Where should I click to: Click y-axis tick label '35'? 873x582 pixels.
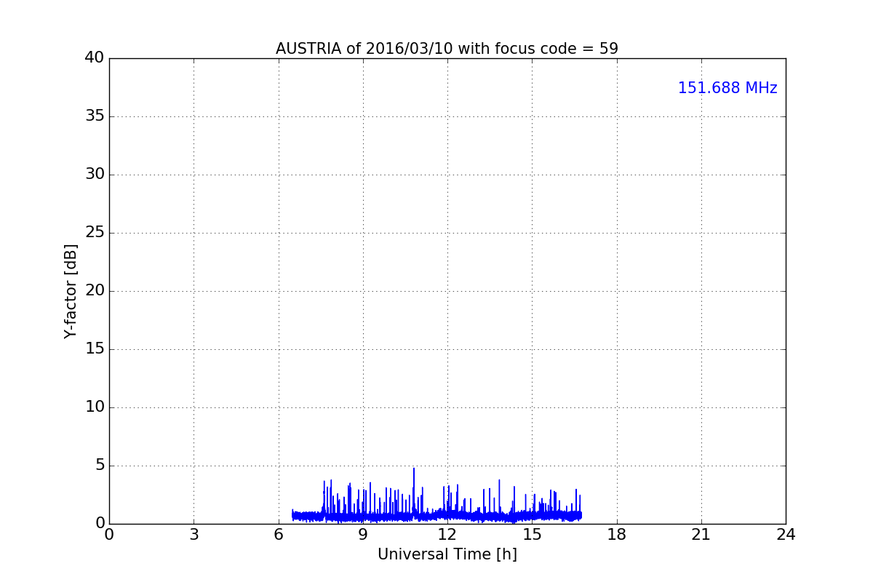tap(95, 116)
